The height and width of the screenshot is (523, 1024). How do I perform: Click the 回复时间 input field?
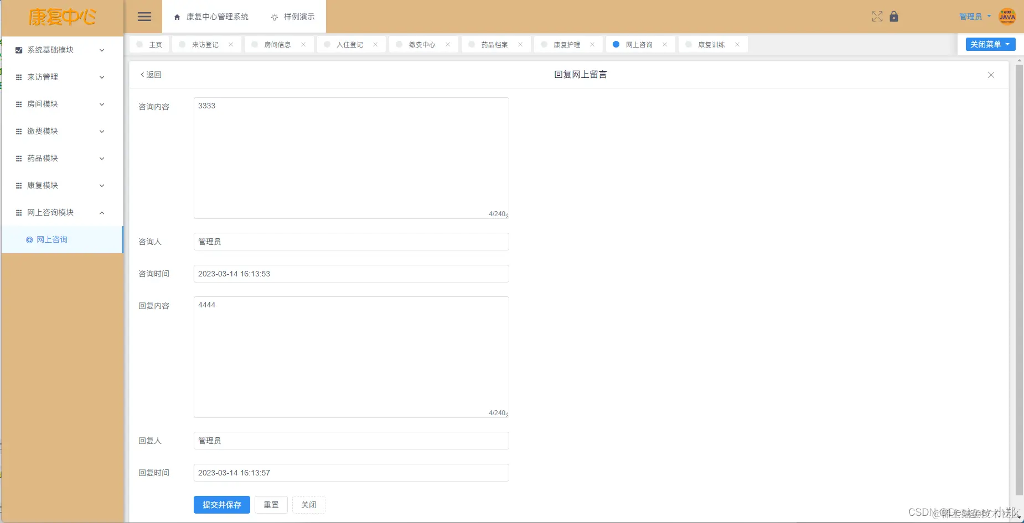[x=351, y=473]
